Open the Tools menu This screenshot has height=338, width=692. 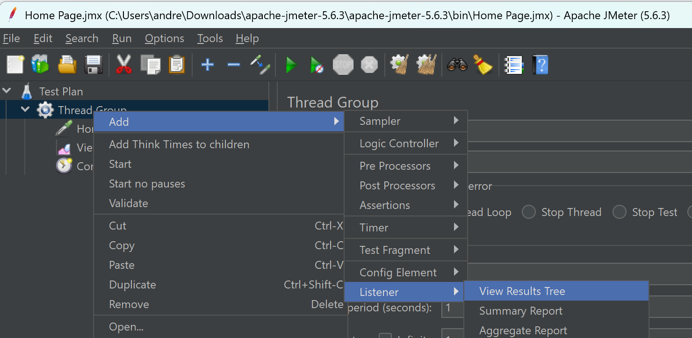[210, 38]
